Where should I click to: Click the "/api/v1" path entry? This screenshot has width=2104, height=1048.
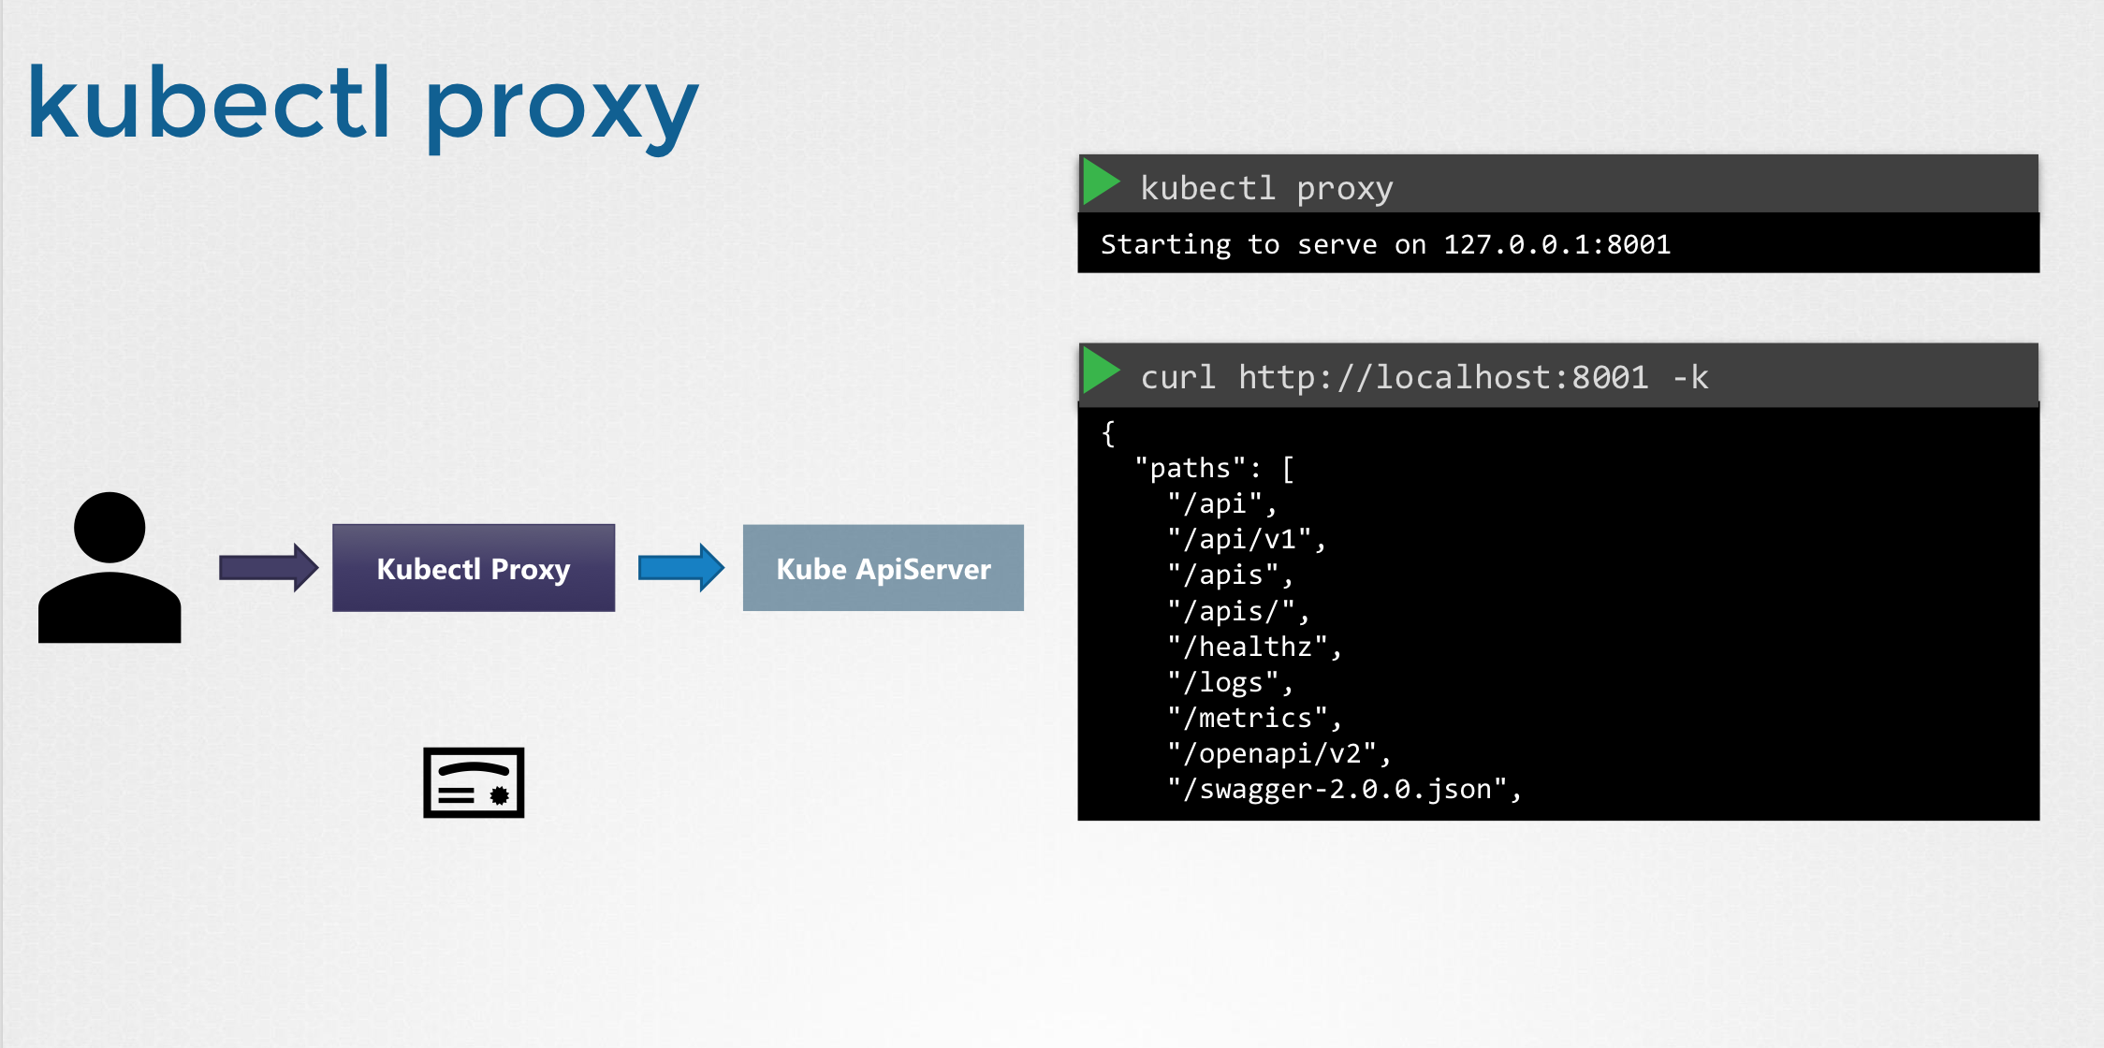coord(1246,540)
